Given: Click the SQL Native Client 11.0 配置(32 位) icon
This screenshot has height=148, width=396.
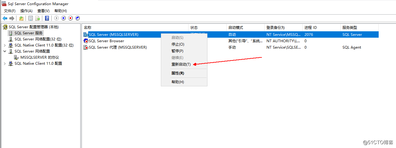Looking at the screenshot, I should coord(11,45).
